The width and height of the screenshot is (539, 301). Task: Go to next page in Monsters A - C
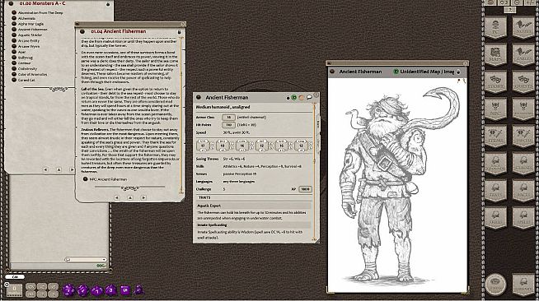pyautogui.click(x=72, y=169)
